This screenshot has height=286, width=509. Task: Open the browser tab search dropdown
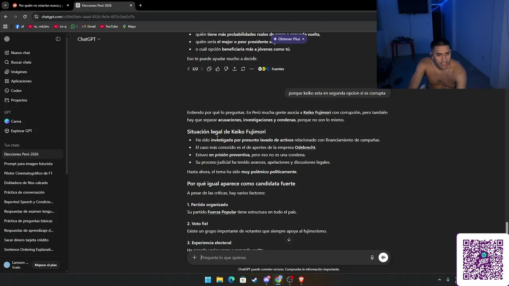point(5,6)
